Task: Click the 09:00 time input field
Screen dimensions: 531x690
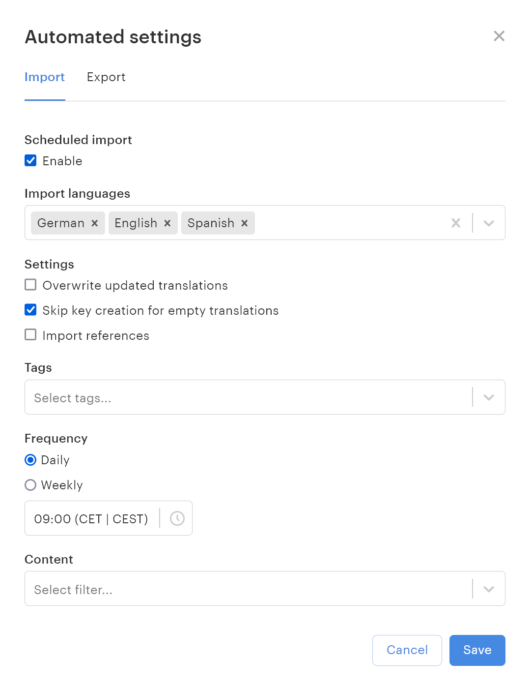Action: 109,518
